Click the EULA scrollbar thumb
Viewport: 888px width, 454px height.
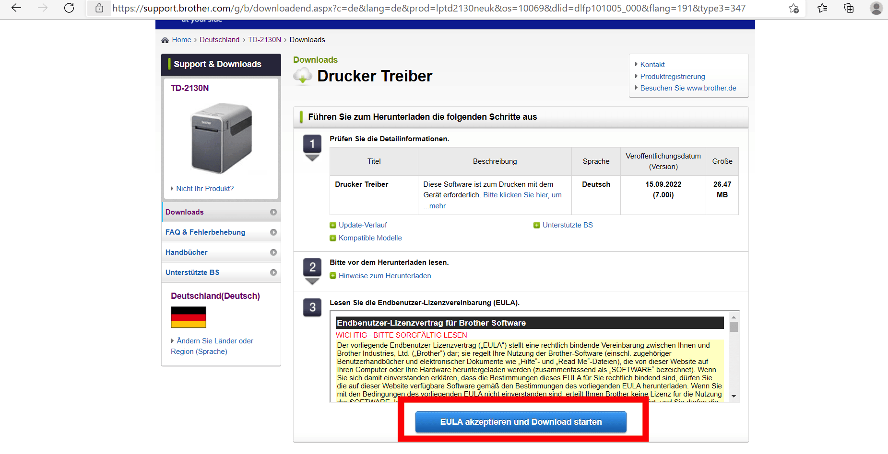734,327
